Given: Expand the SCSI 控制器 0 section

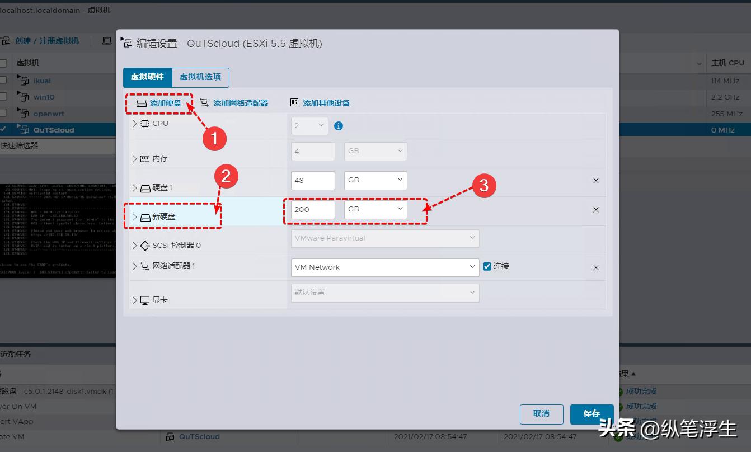Looking at the screenshot, I should pyautogui.click(x=134, y=245).
